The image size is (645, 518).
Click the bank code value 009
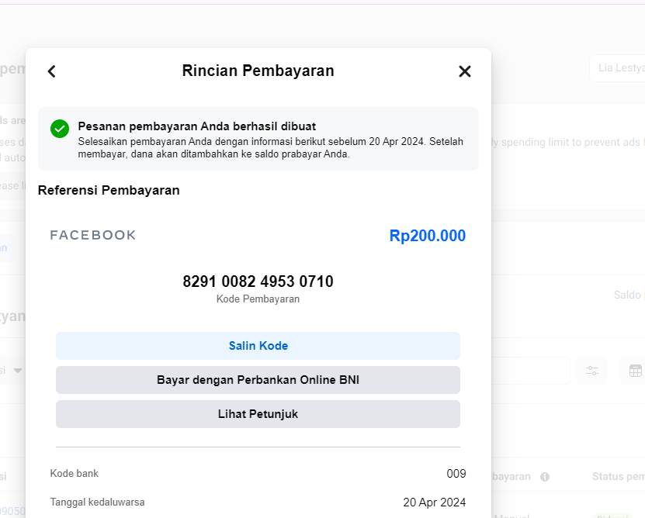click(456, 474)
